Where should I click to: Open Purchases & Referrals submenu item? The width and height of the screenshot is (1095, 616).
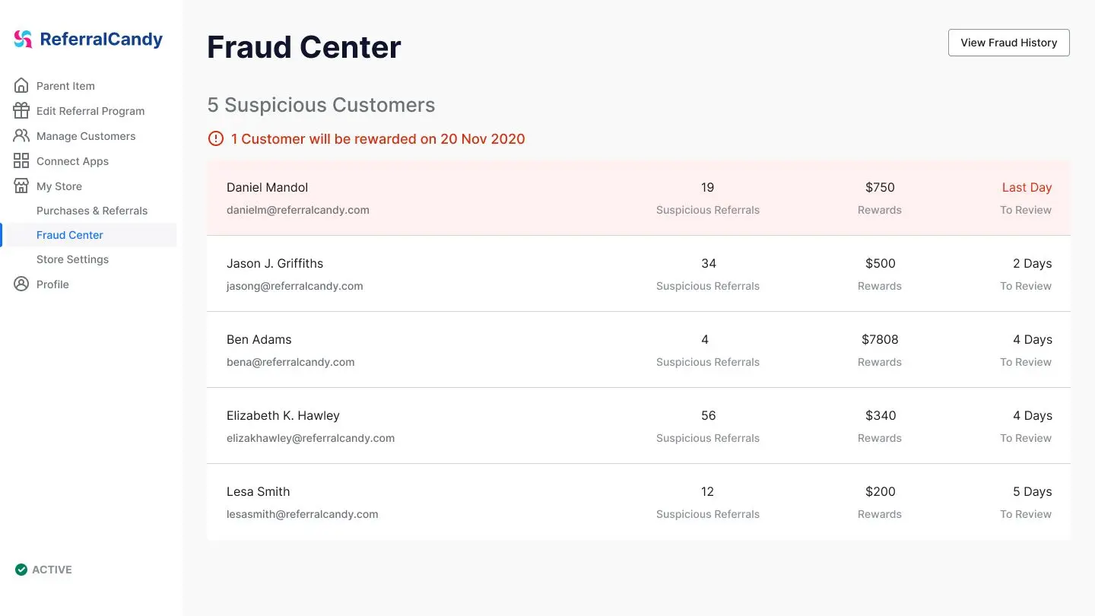coord(92,211)
